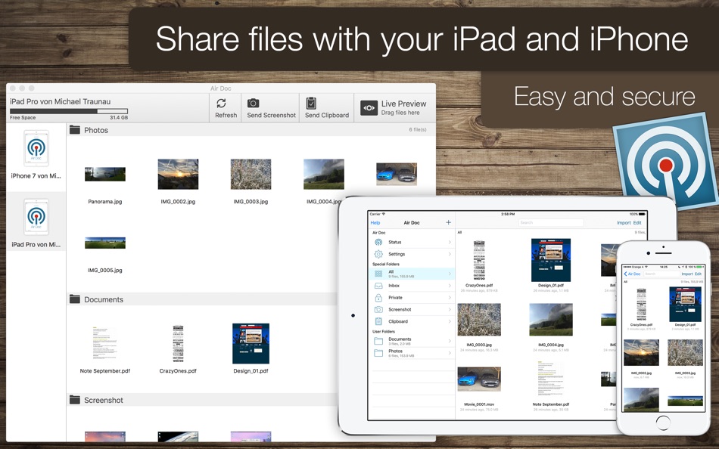The height and width of the screenshot is (449, 719).
Task: Tap the plus icon on iPad header
Action: click(x=449, y=222)
